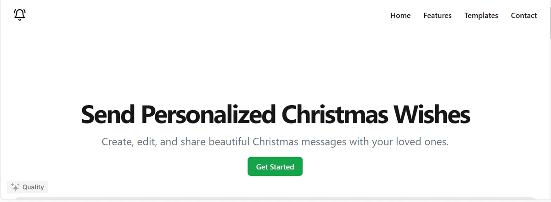
Task: Click the bell logo icon
Action: pyautogui.click(x=20, y=15)
